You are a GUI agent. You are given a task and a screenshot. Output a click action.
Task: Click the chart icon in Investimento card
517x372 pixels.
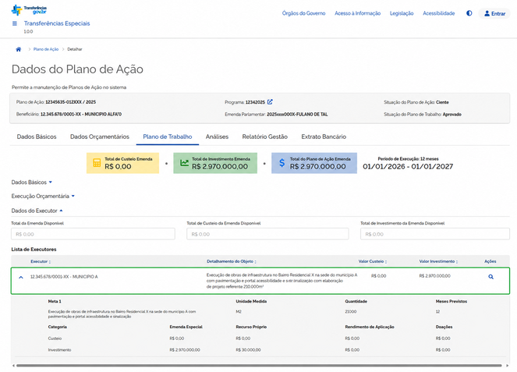click(x=184, y=163)
